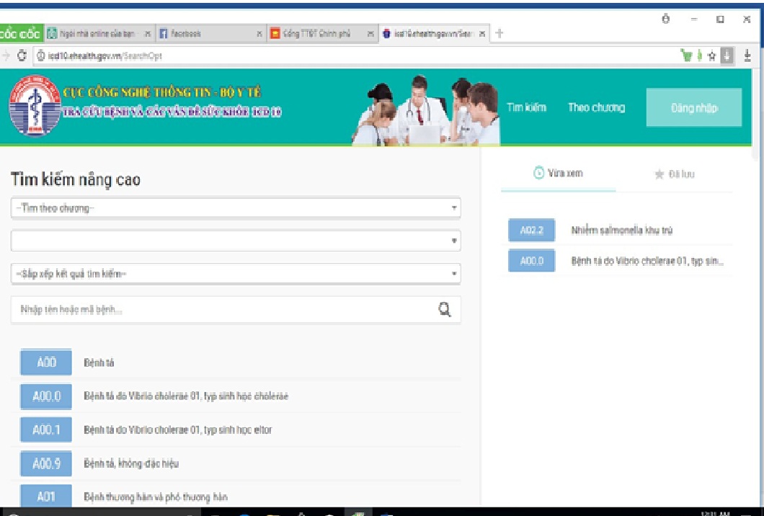The height and width of the screenshot is (516, 764).
Task: Click the site info icon in address bar
Action: pos(41,56)
